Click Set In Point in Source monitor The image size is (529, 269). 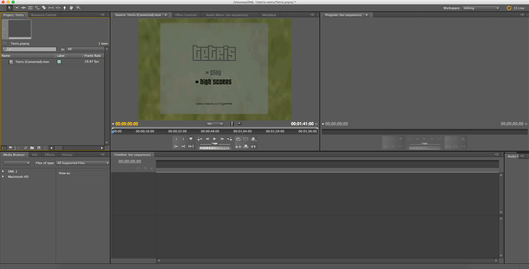pos(176,139)
